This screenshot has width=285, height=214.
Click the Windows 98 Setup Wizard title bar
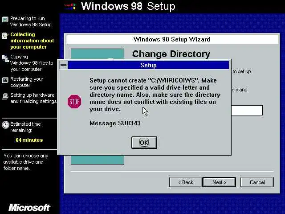click(x=172, y=39)
